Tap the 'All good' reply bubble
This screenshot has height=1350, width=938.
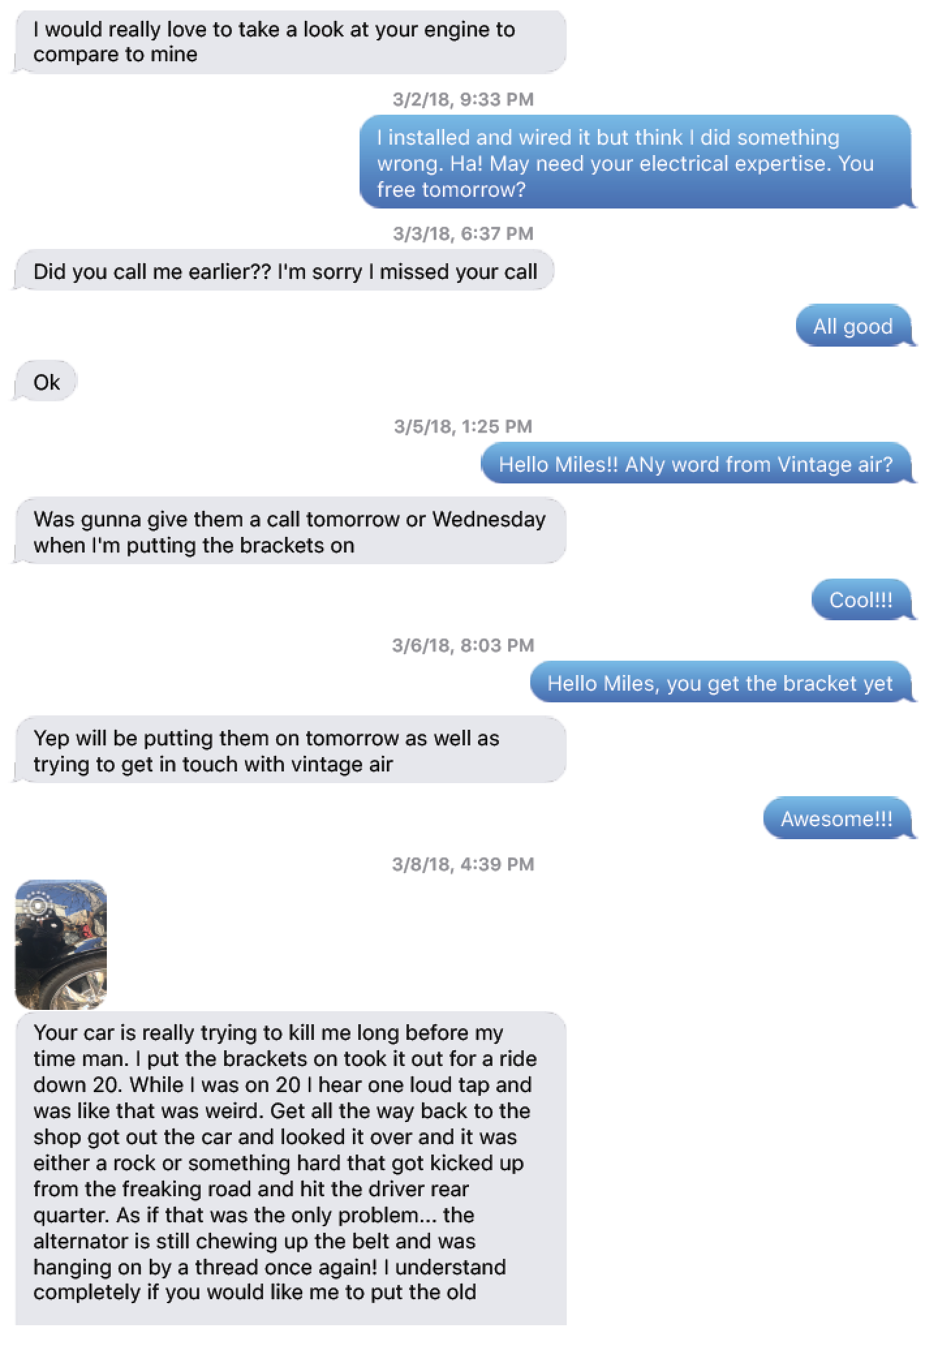pyautogui.click(x=853, y=326)
